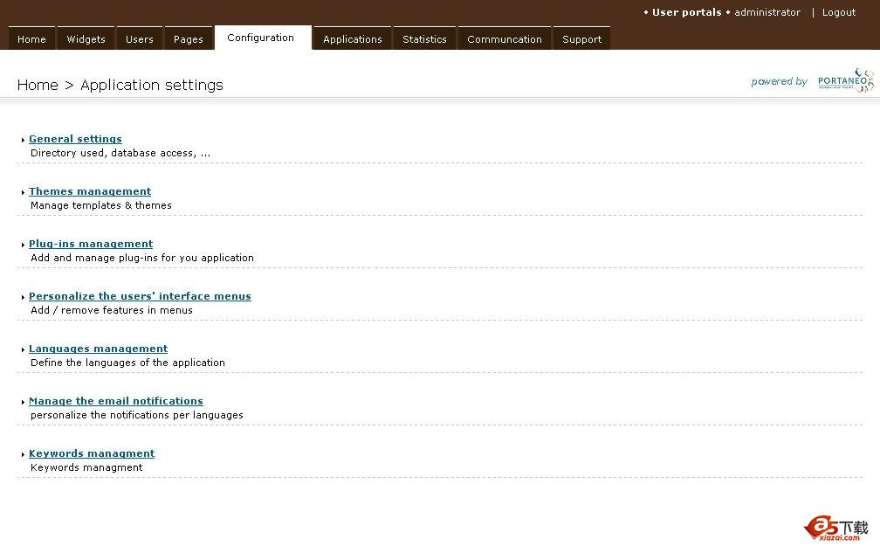Image resolution: width=880 pixels, height=546 pixels.
Task: Open the Home tab
Action: [x=32, y=39]
